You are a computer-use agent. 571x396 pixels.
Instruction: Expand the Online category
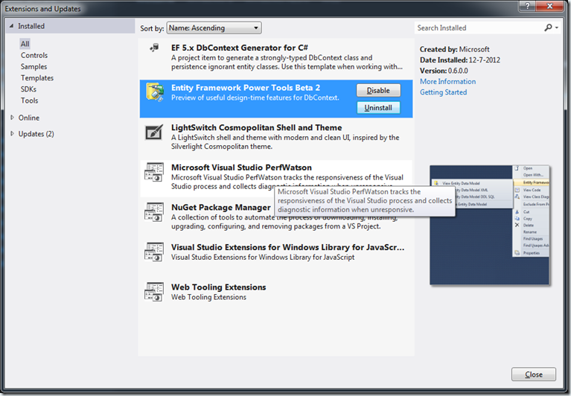(13, 118)
